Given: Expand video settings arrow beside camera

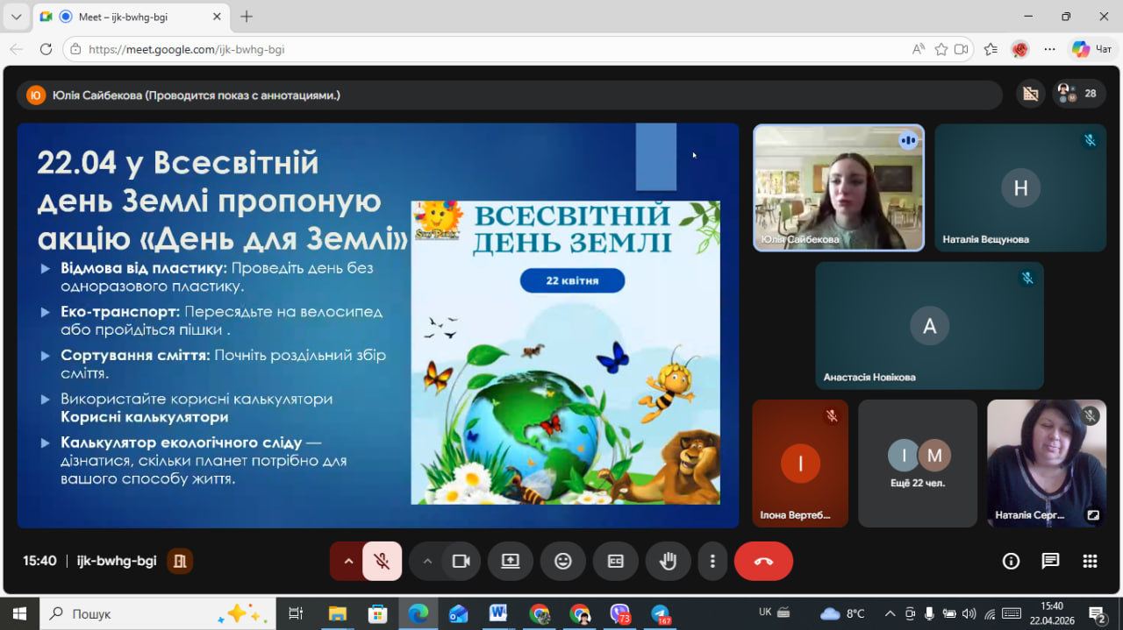Looking at the screenshot, I should coord(427,562).
